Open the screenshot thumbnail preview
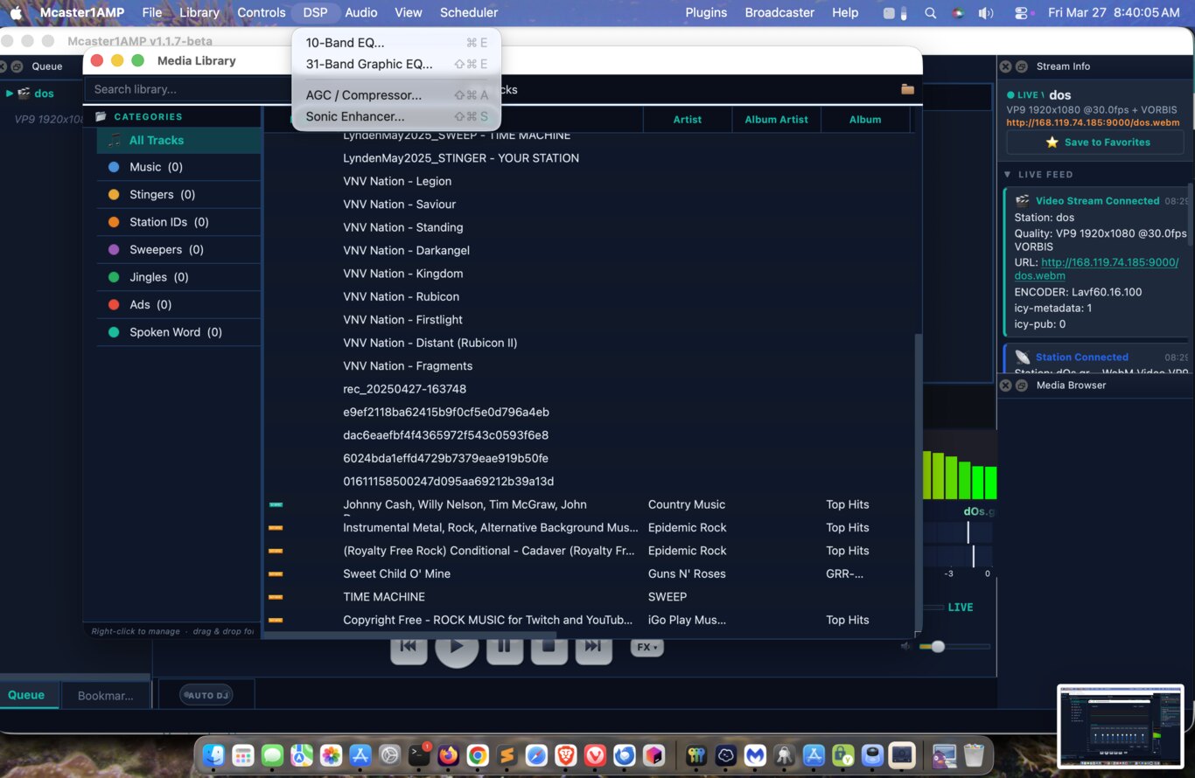 tap(1121, 726)
